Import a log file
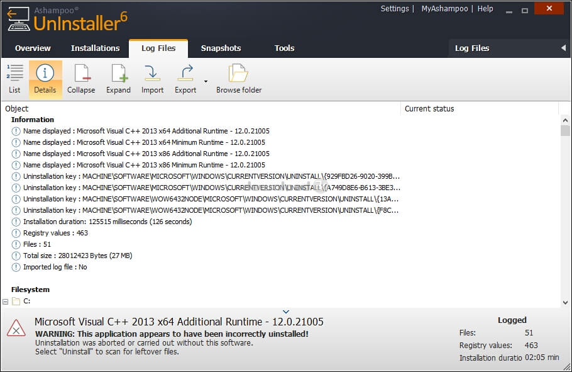Viewport: 572px width, 372px height. 153,79
